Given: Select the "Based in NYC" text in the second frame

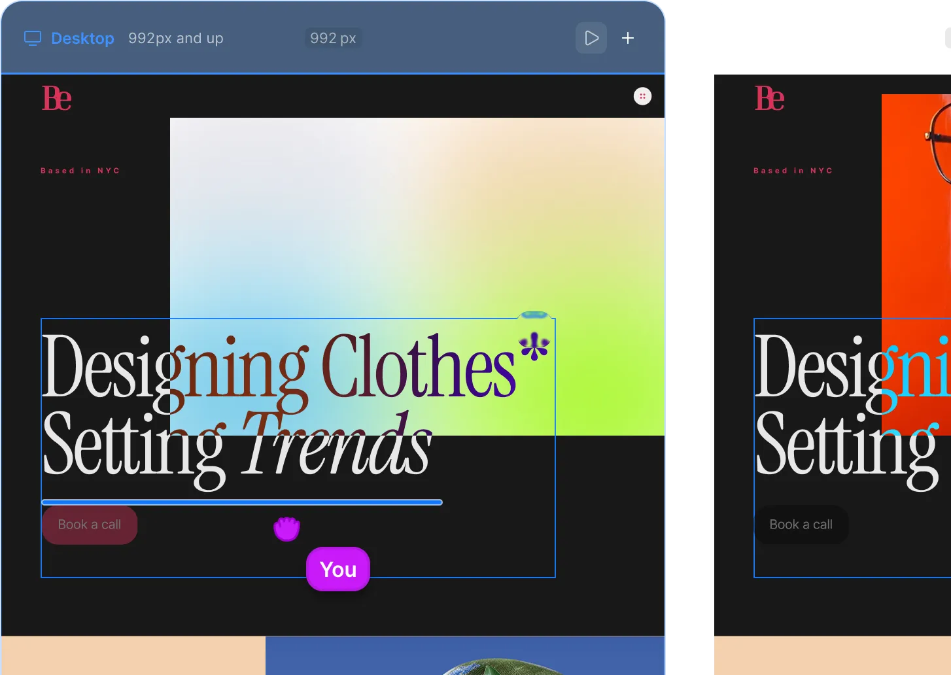Looking at the screenshot, I should click(793, 171).
